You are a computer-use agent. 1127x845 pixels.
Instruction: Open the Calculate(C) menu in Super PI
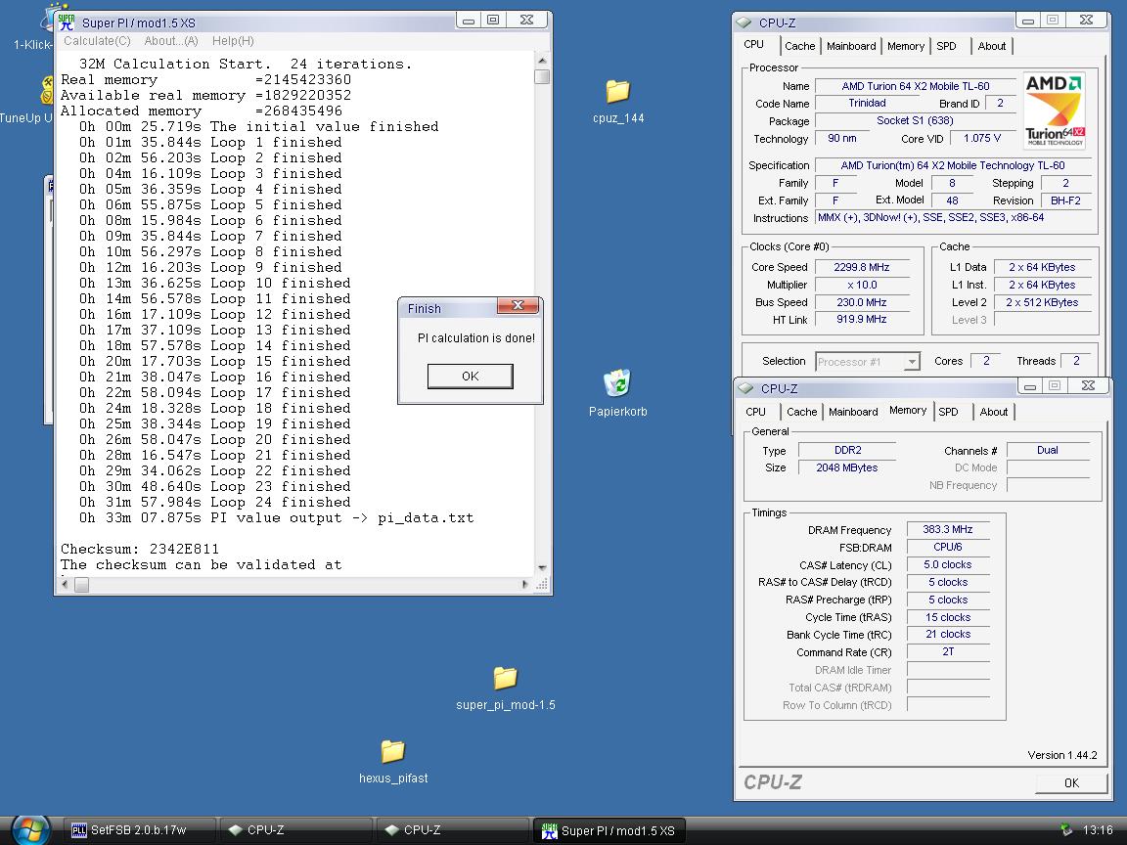97,41
